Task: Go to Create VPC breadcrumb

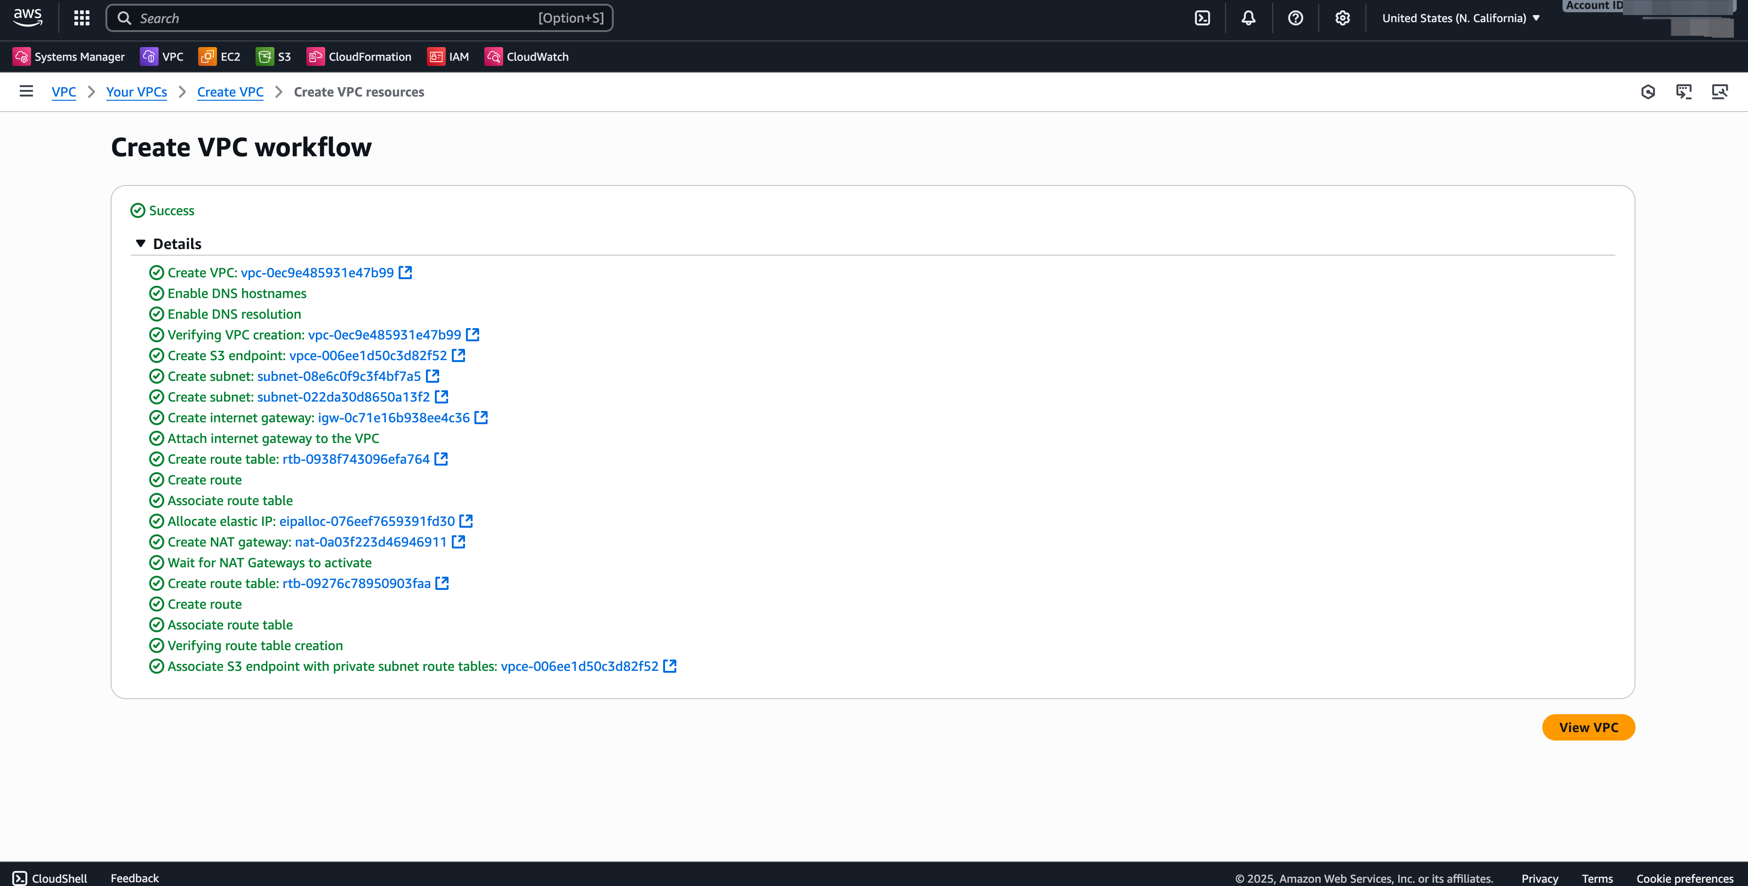Action: pos(230,92)
